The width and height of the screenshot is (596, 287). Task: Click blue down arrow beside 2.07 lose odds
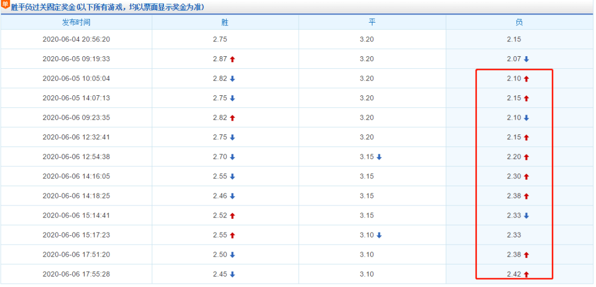click(526, 59)
